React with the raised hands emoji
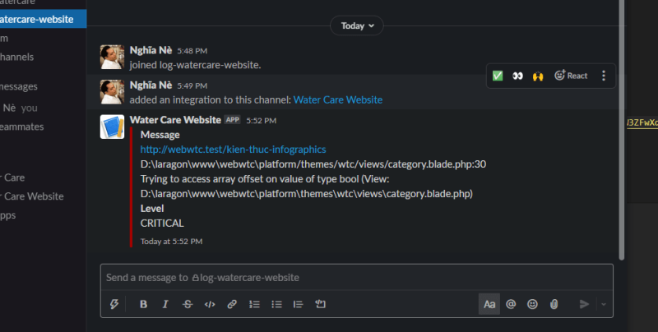Viewport: 658px width, 332px height. 538,76
